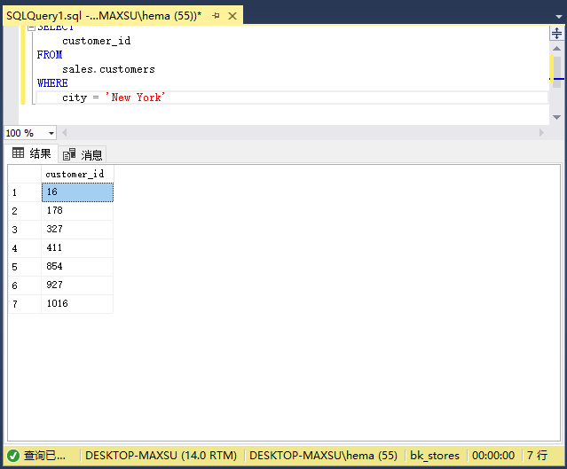Select the cell with value 411

pos(77,248)
